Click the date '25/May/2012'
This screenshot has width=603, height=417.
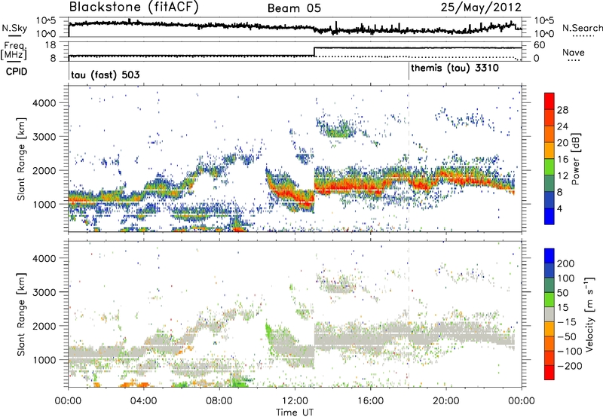tap(481, 8)
